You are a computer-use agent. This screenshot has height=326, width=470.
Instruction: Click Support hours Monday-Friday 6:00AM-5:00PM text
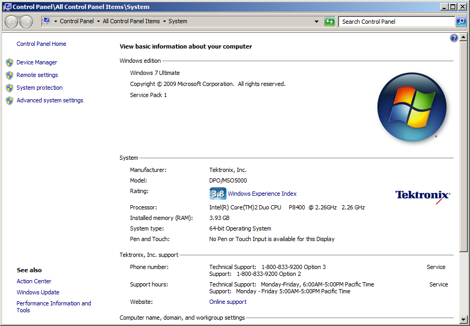292,284
